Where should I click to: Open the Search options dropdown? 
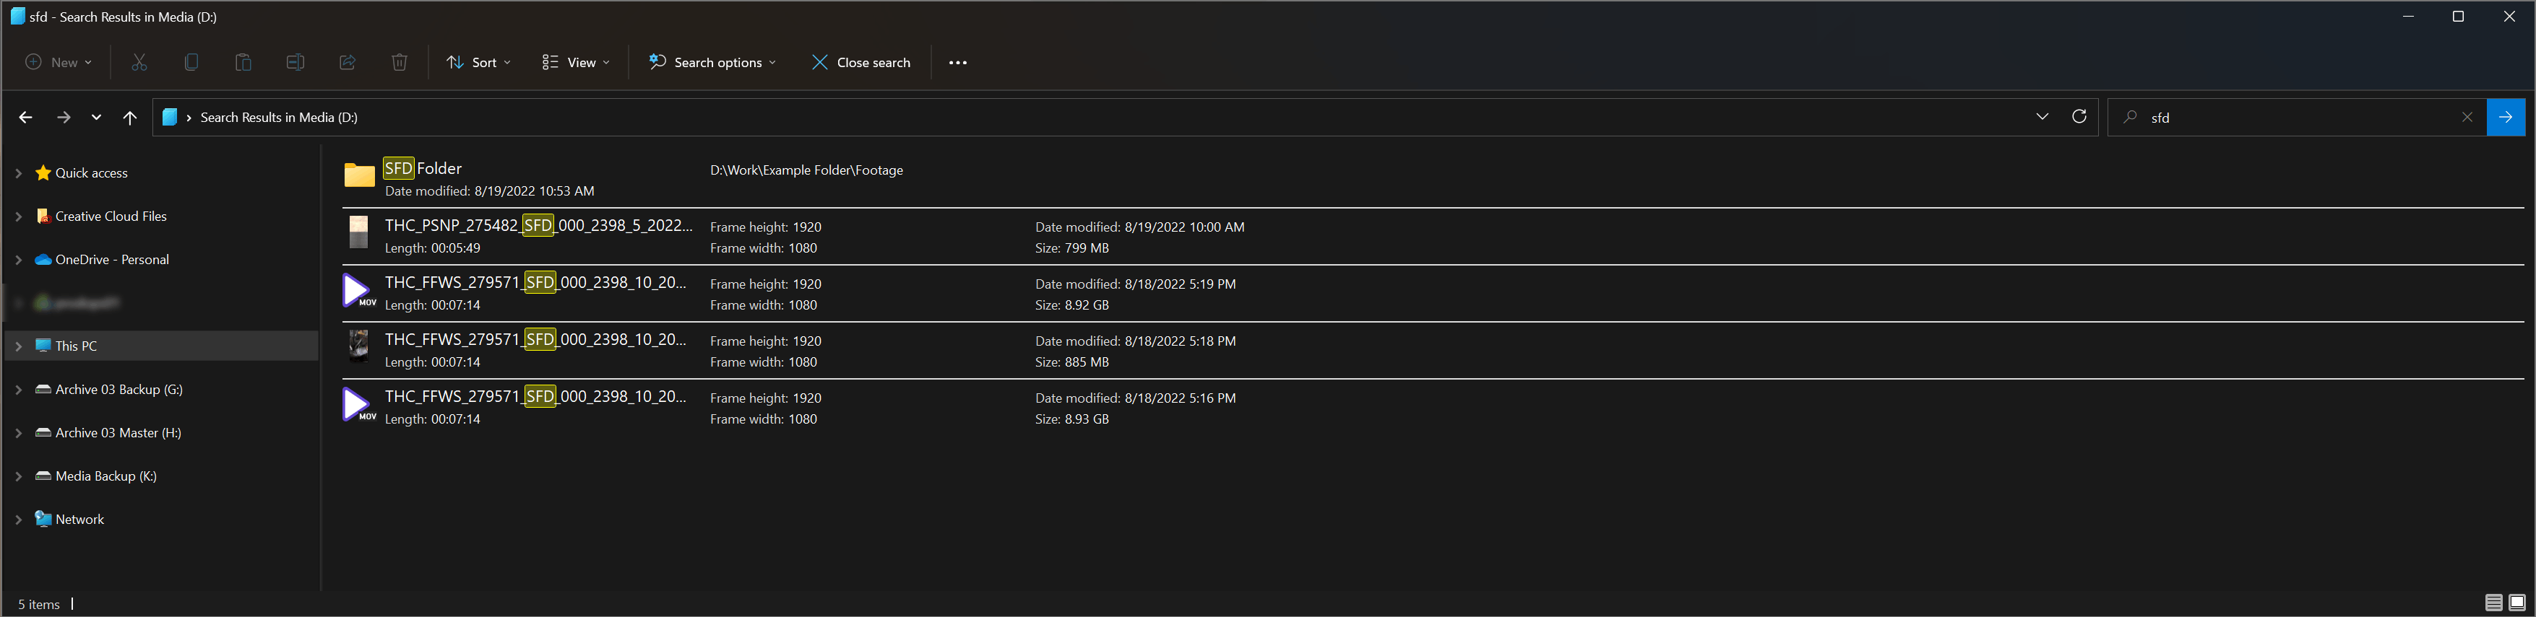tap(712, 62)
